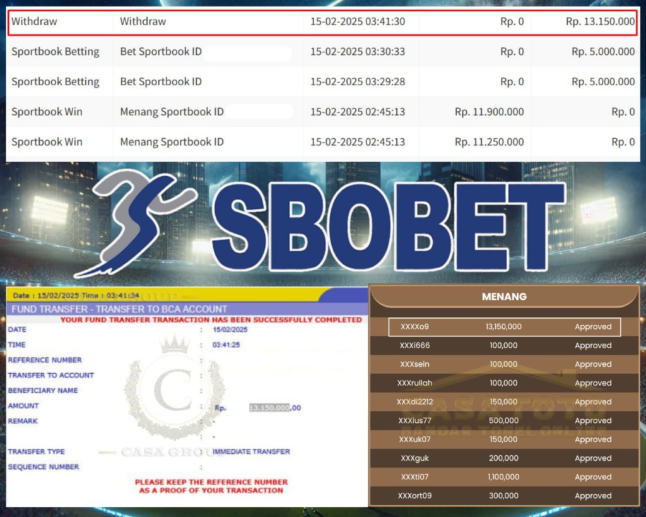The height and width of the screenshot is (517, 646).
Task: Click the Rp. 11.900.000 Sportbook Win amount
Action: [x=489, y=112]
